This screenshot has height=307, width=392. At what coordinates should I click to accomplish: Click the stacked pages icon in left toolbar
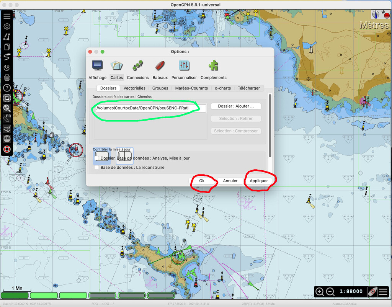point(7,47)
